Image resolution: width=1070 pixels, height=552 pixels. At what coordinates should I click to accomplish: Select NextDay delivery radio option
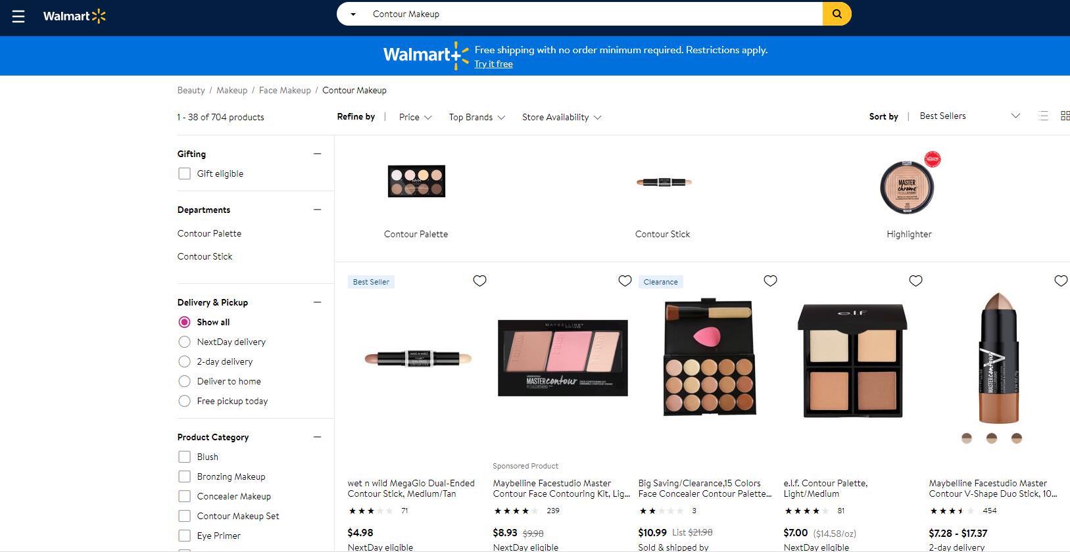[185, 342]
